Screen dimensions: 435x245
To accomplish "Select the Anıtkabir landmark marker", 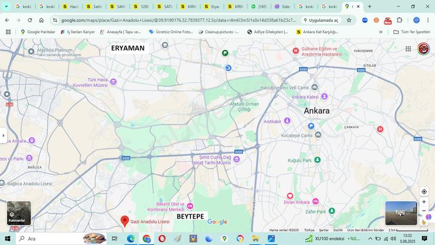I will tap(287, 121).
